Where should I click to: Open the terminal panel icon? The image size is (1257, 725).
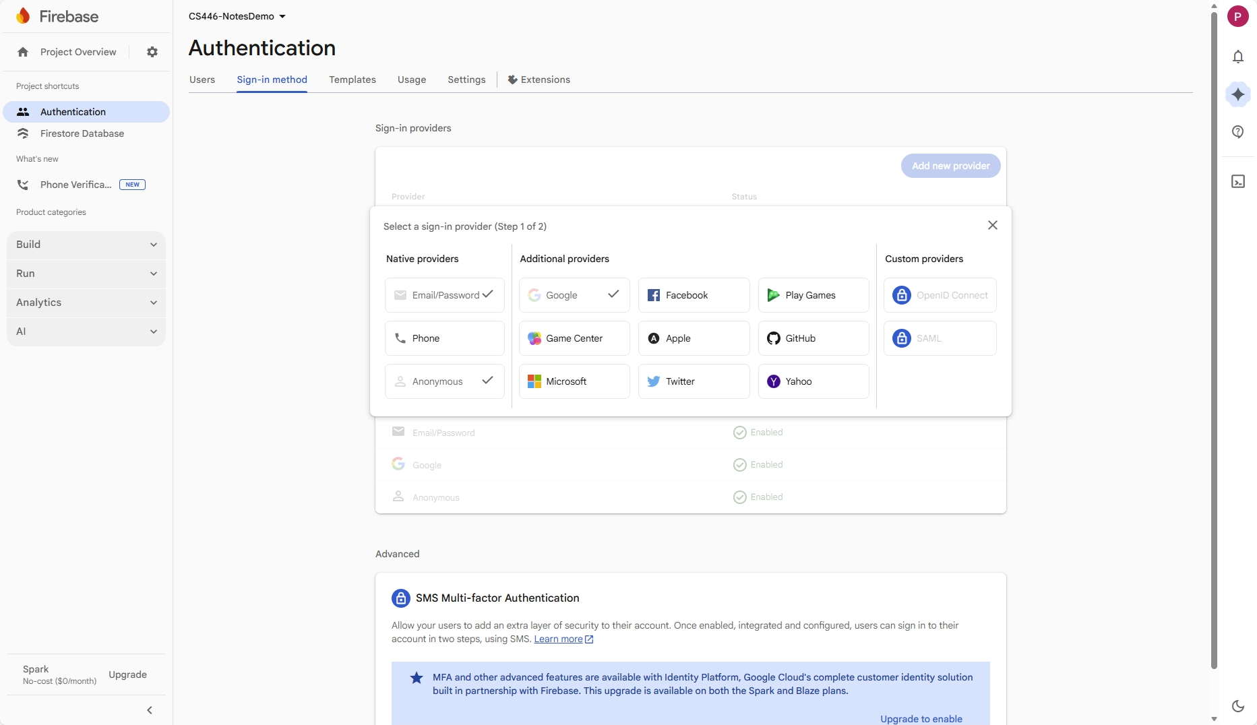[1238, 181]
